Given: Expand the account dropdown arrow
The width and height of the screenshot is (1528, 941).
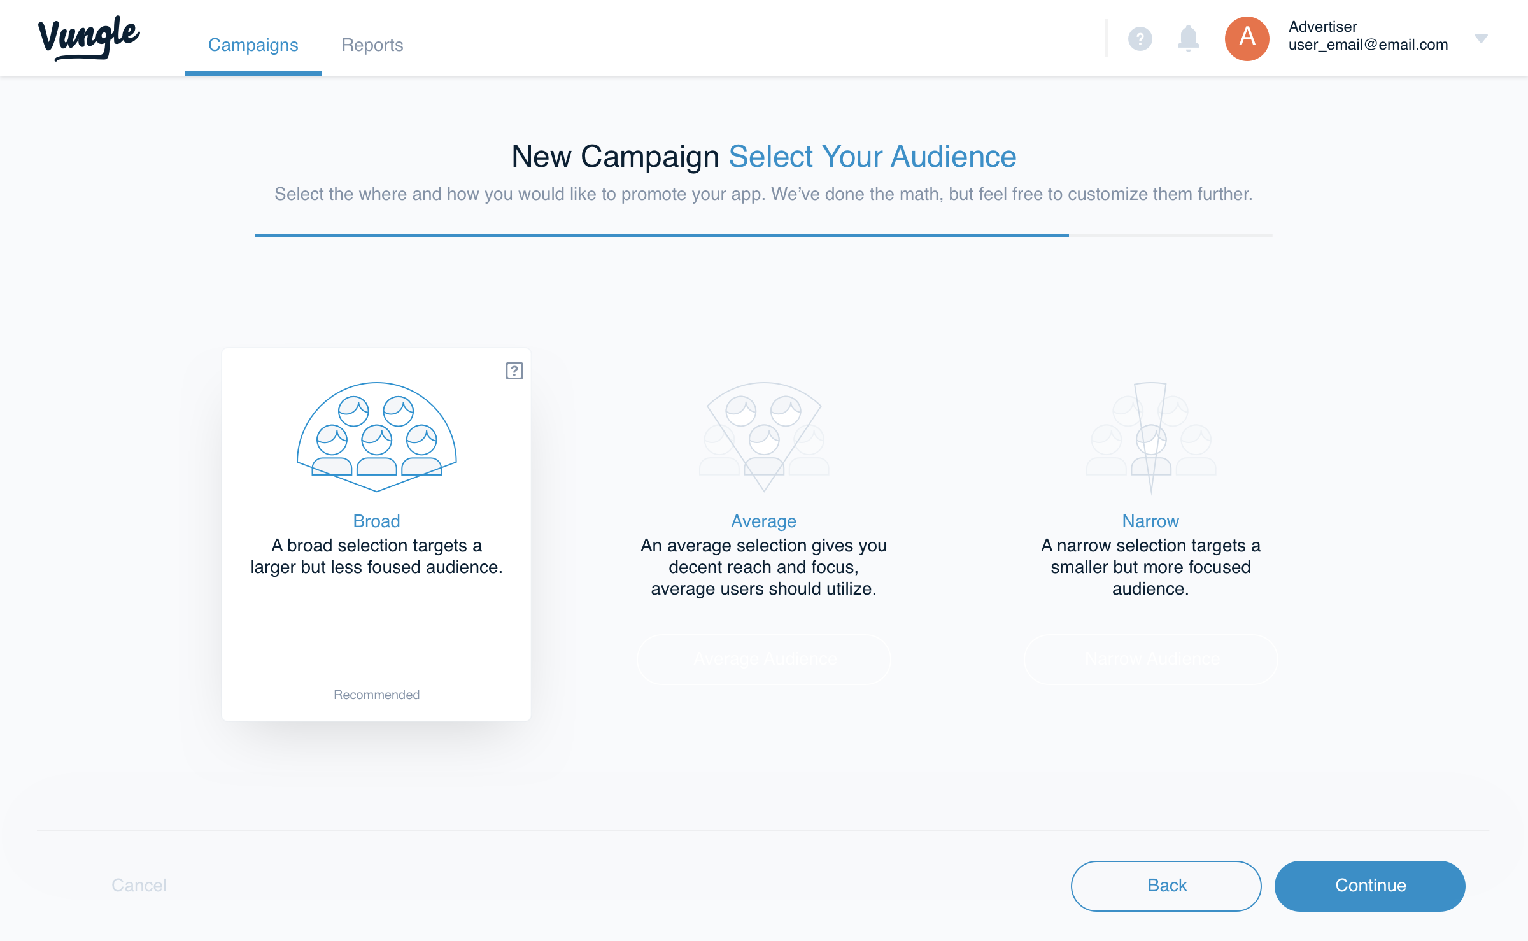Looking at the screenshot, I should (x=1482, y=39).
